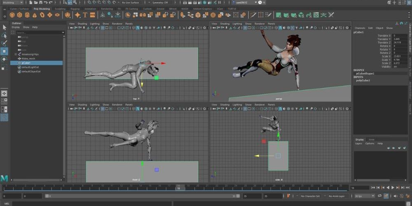The width and height of the screenshot is (412, 206).
Task: Click the Undo arrow icon
Action: click(46, 3)
